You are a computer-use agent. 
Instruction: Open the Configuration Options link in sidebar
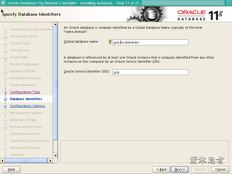pos(27,106)
